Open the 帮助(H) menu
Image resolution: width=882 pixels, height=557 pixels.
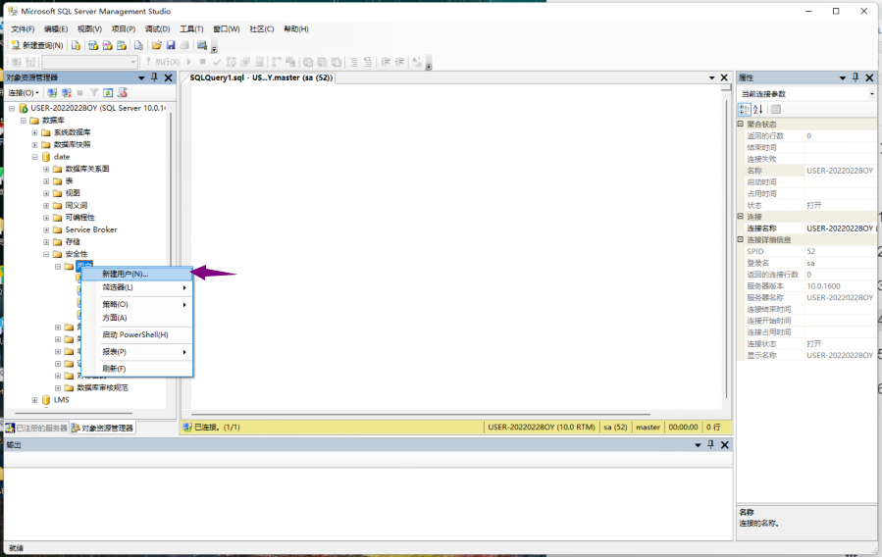[x=296, y=28]
